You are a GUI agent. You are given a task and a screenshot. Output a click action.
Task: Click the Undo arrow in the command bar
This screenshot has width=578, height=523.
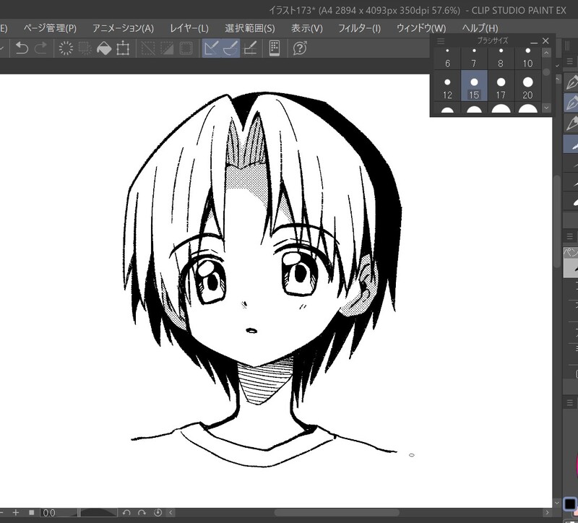coord(22,48)
